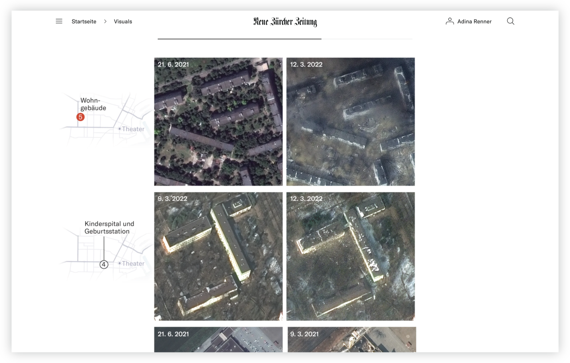Click the Neue Zürcher Zeitung logo

click(x=285, y=22)
